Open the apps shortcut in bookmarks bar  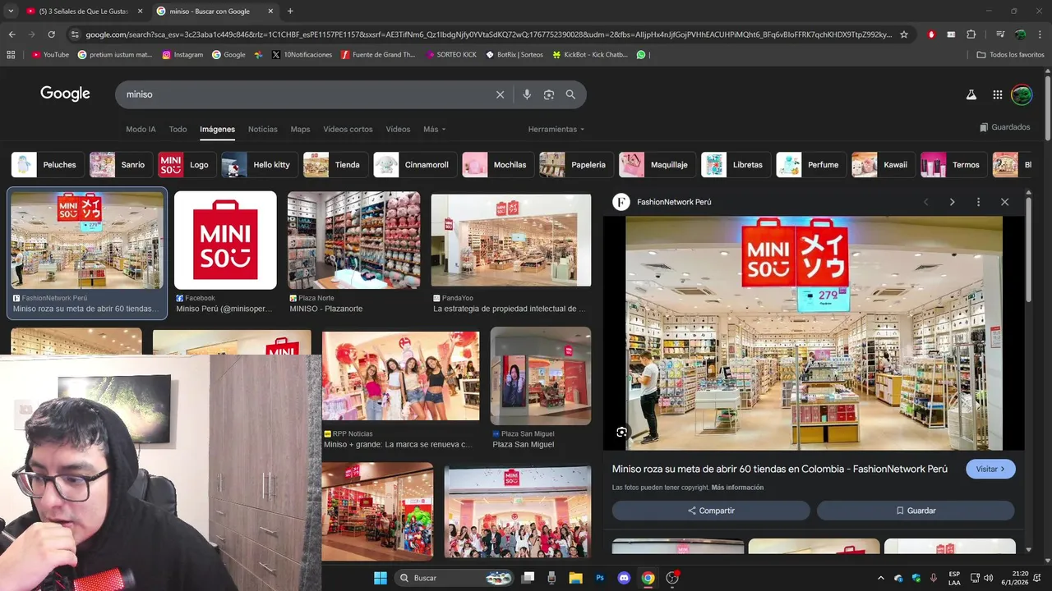11,55
